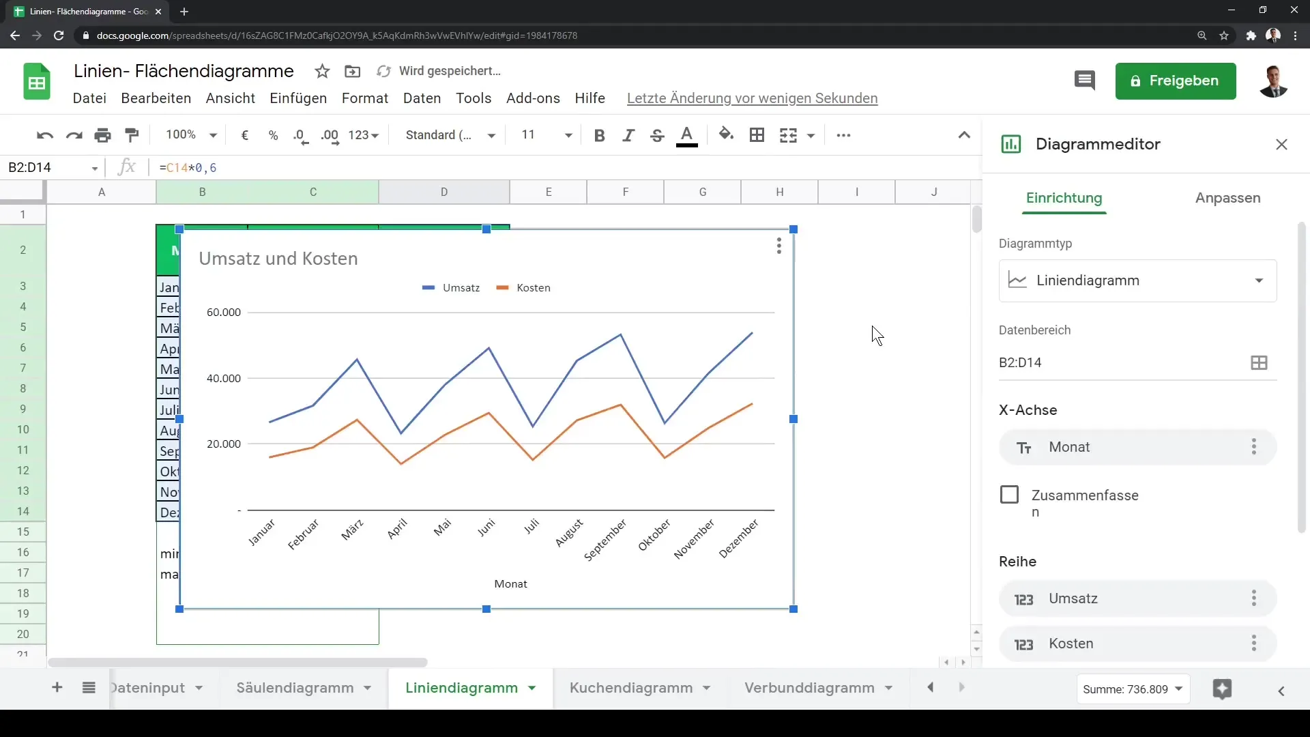
Task: Open Letzte Änderung version history link
Action: click(x=752, y=98)
